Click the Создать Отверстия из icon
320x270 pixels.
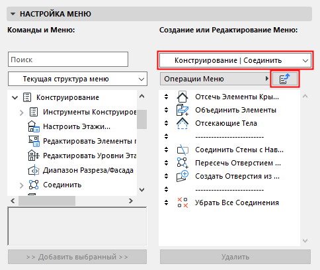point(182,176)
